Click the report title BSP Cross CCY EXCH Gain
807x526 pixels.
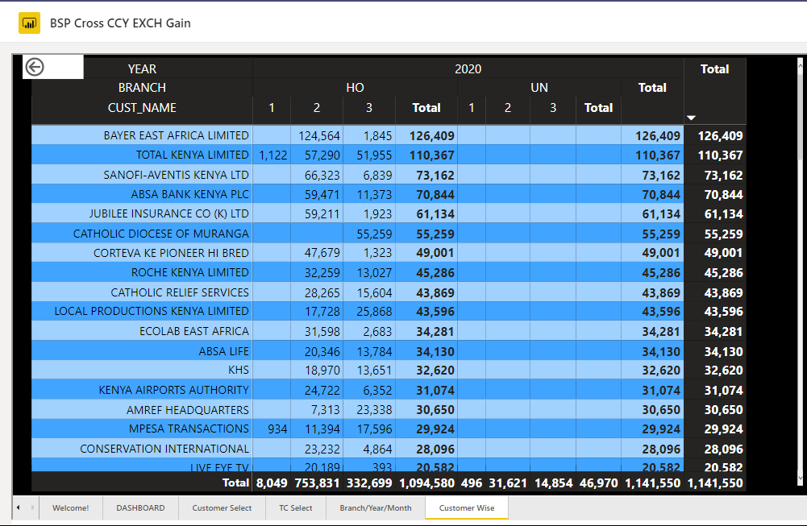point(120,23)
